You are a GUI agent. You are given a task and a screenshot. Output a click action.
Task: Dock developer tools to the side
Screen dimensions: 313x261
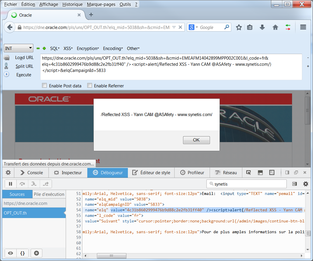287,172
